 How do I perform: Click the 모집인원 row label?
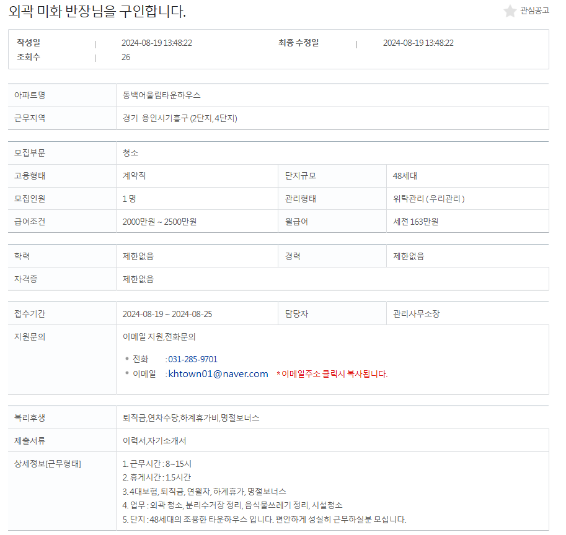coord(30,199)
